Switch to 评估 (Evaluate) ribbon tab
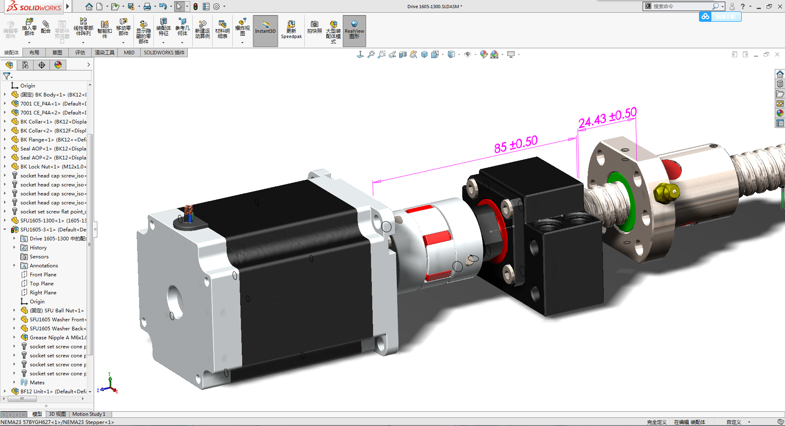785x426 pixels. pos(80,53)
